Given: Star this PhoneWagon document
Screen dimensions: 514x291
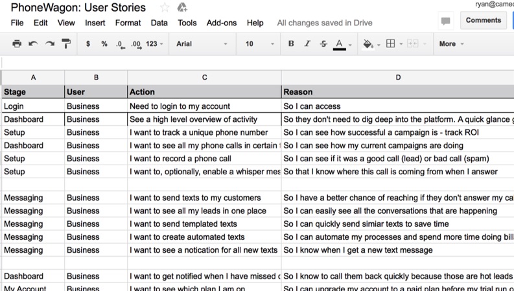Looking at the screenshot, I should click(165, 8).
